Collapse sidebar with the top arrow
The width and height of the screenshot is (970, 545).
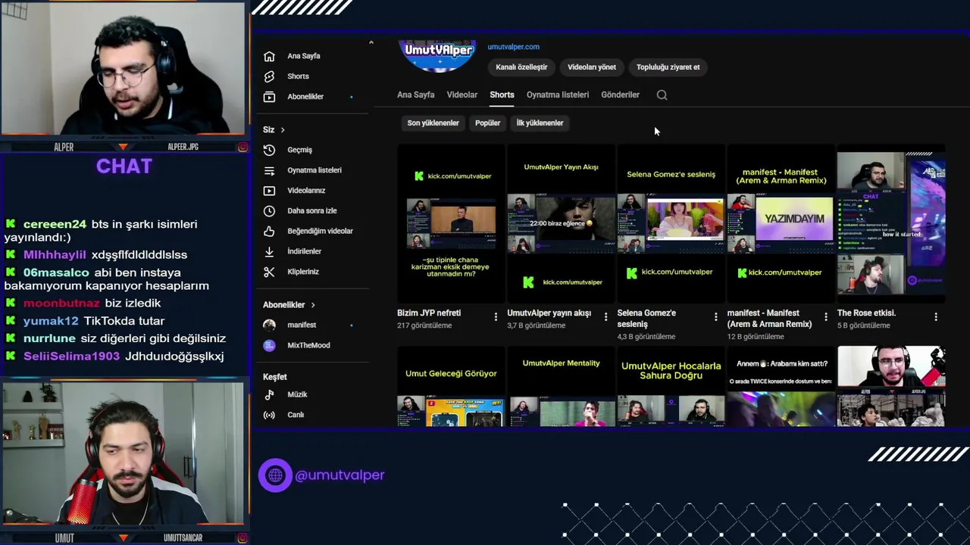(x=371, y=43)
